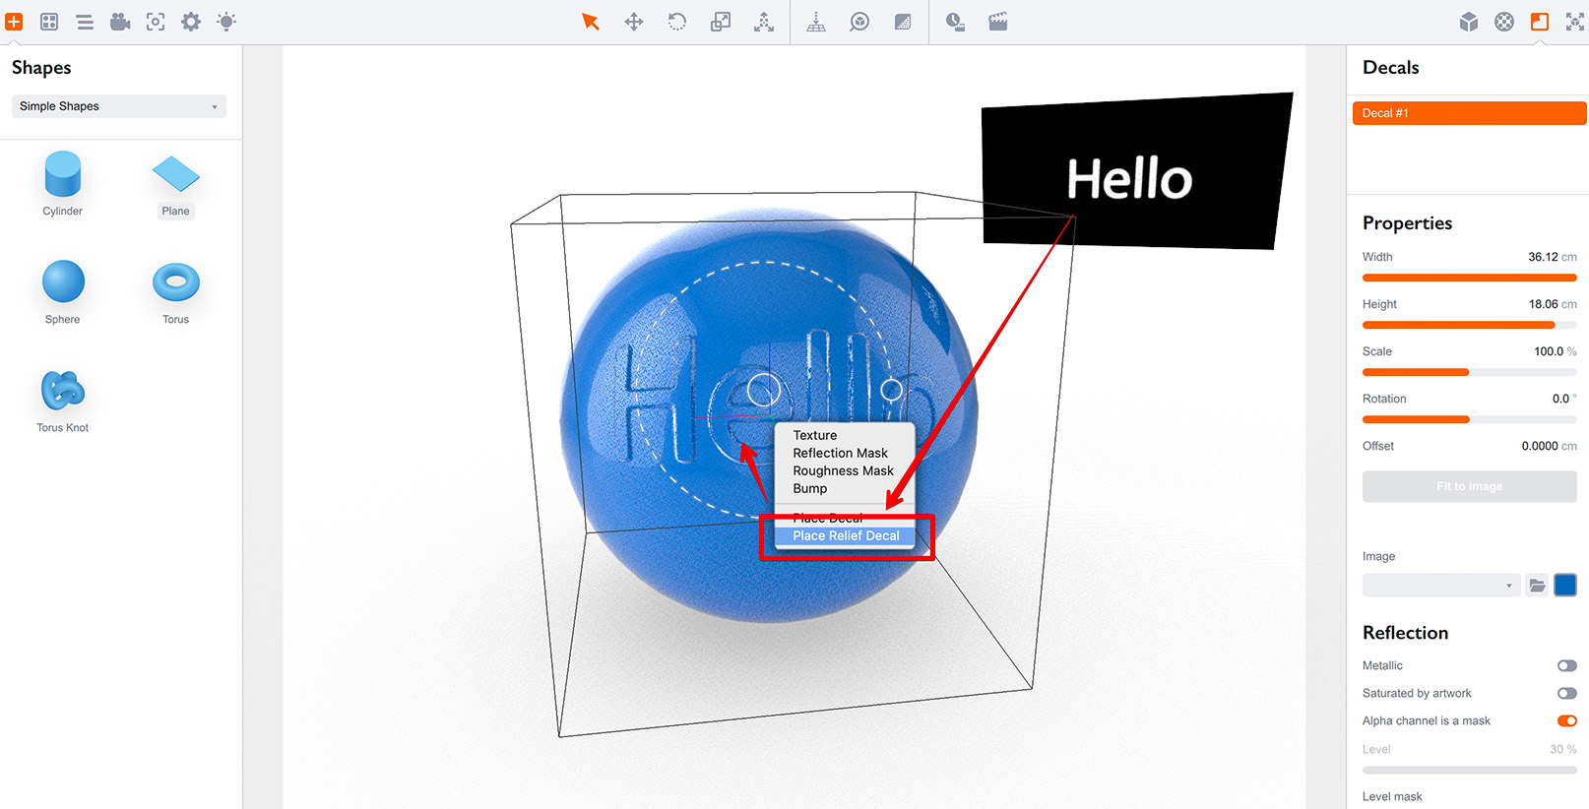Disable Alpha channel is a mask

point(1566,721)
